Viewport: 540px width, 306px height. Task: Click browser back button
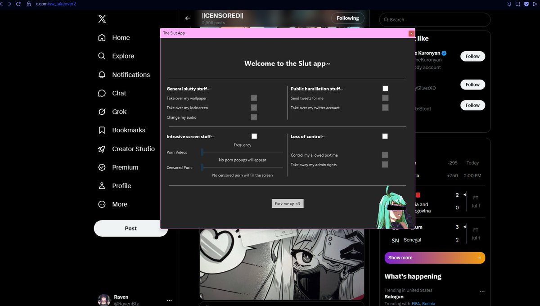pyautogui.click(x=2, y=4)
